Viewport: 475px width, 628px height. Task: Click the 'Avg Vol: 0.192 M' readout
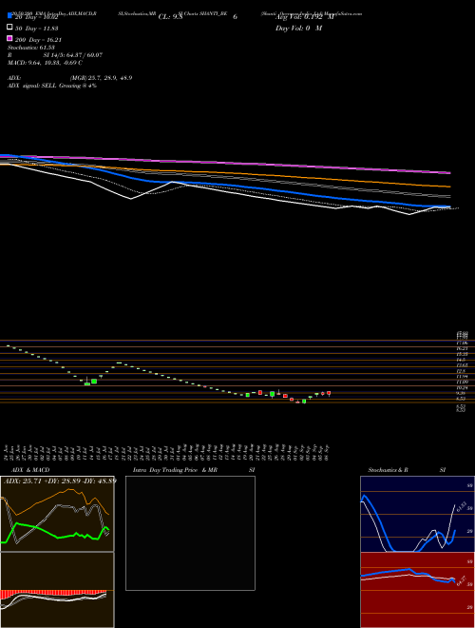[x=304, y=17]
